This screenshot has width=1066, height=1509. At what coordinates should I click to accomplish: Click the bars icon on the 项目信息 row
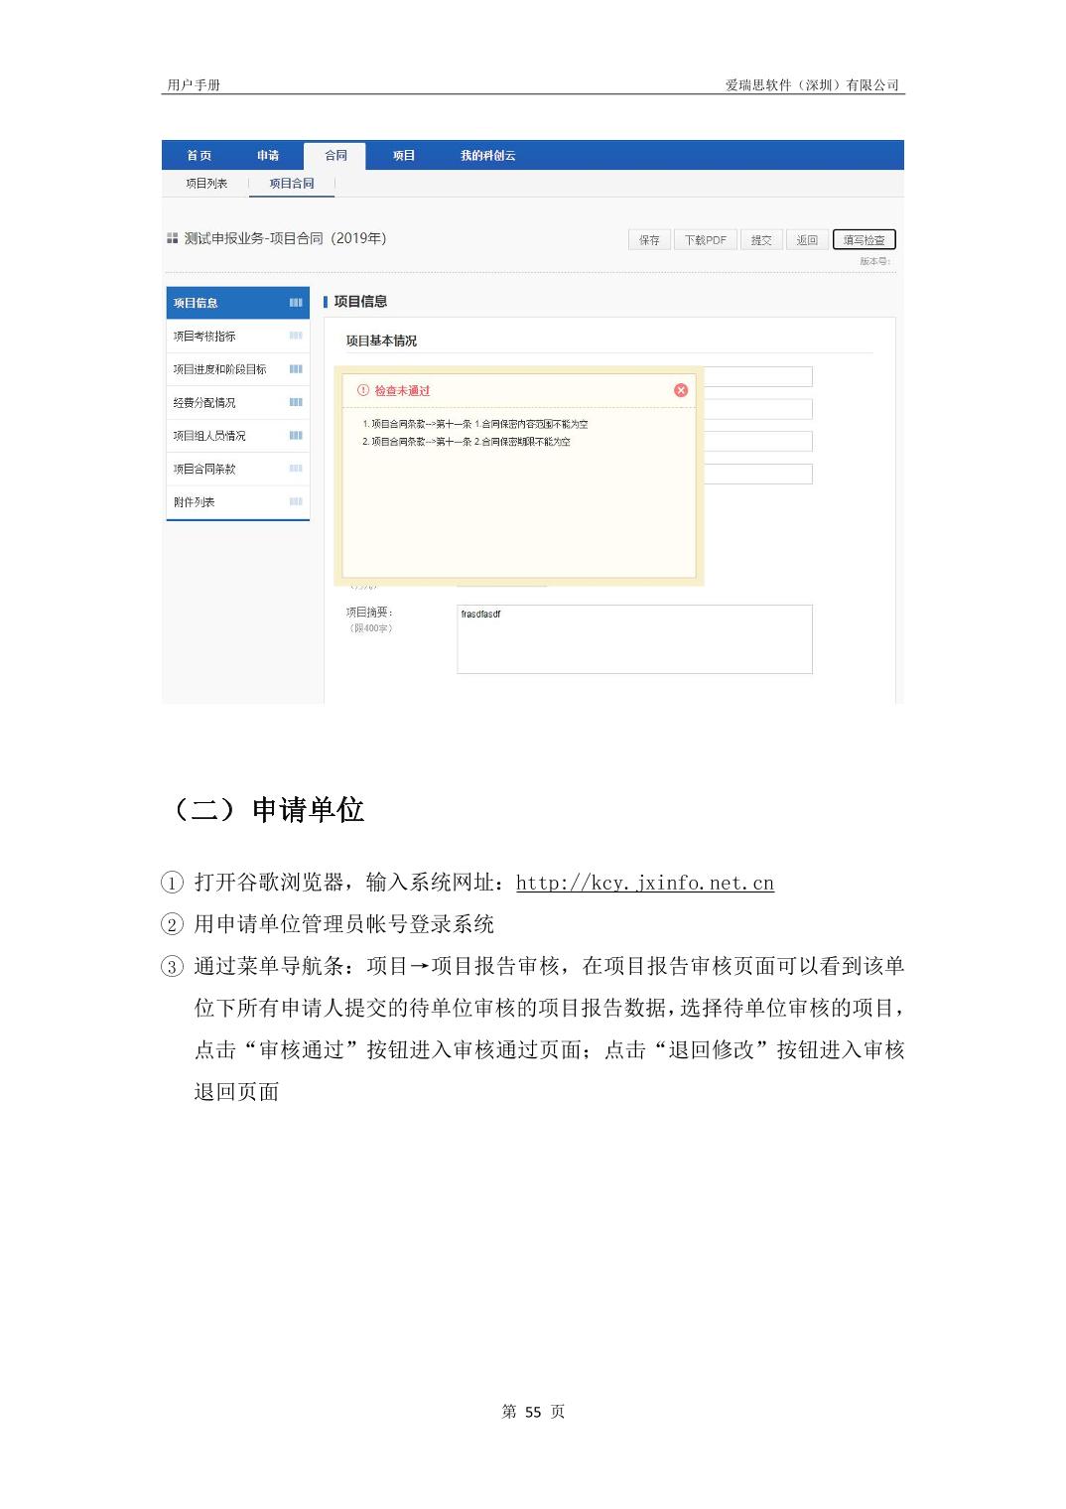(x=296, y=303)
